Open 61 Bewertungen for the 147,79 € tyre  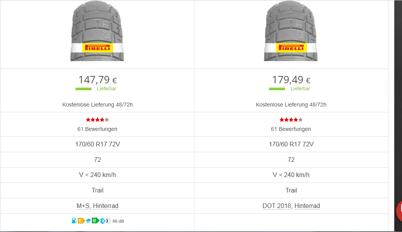pos(98,129)
